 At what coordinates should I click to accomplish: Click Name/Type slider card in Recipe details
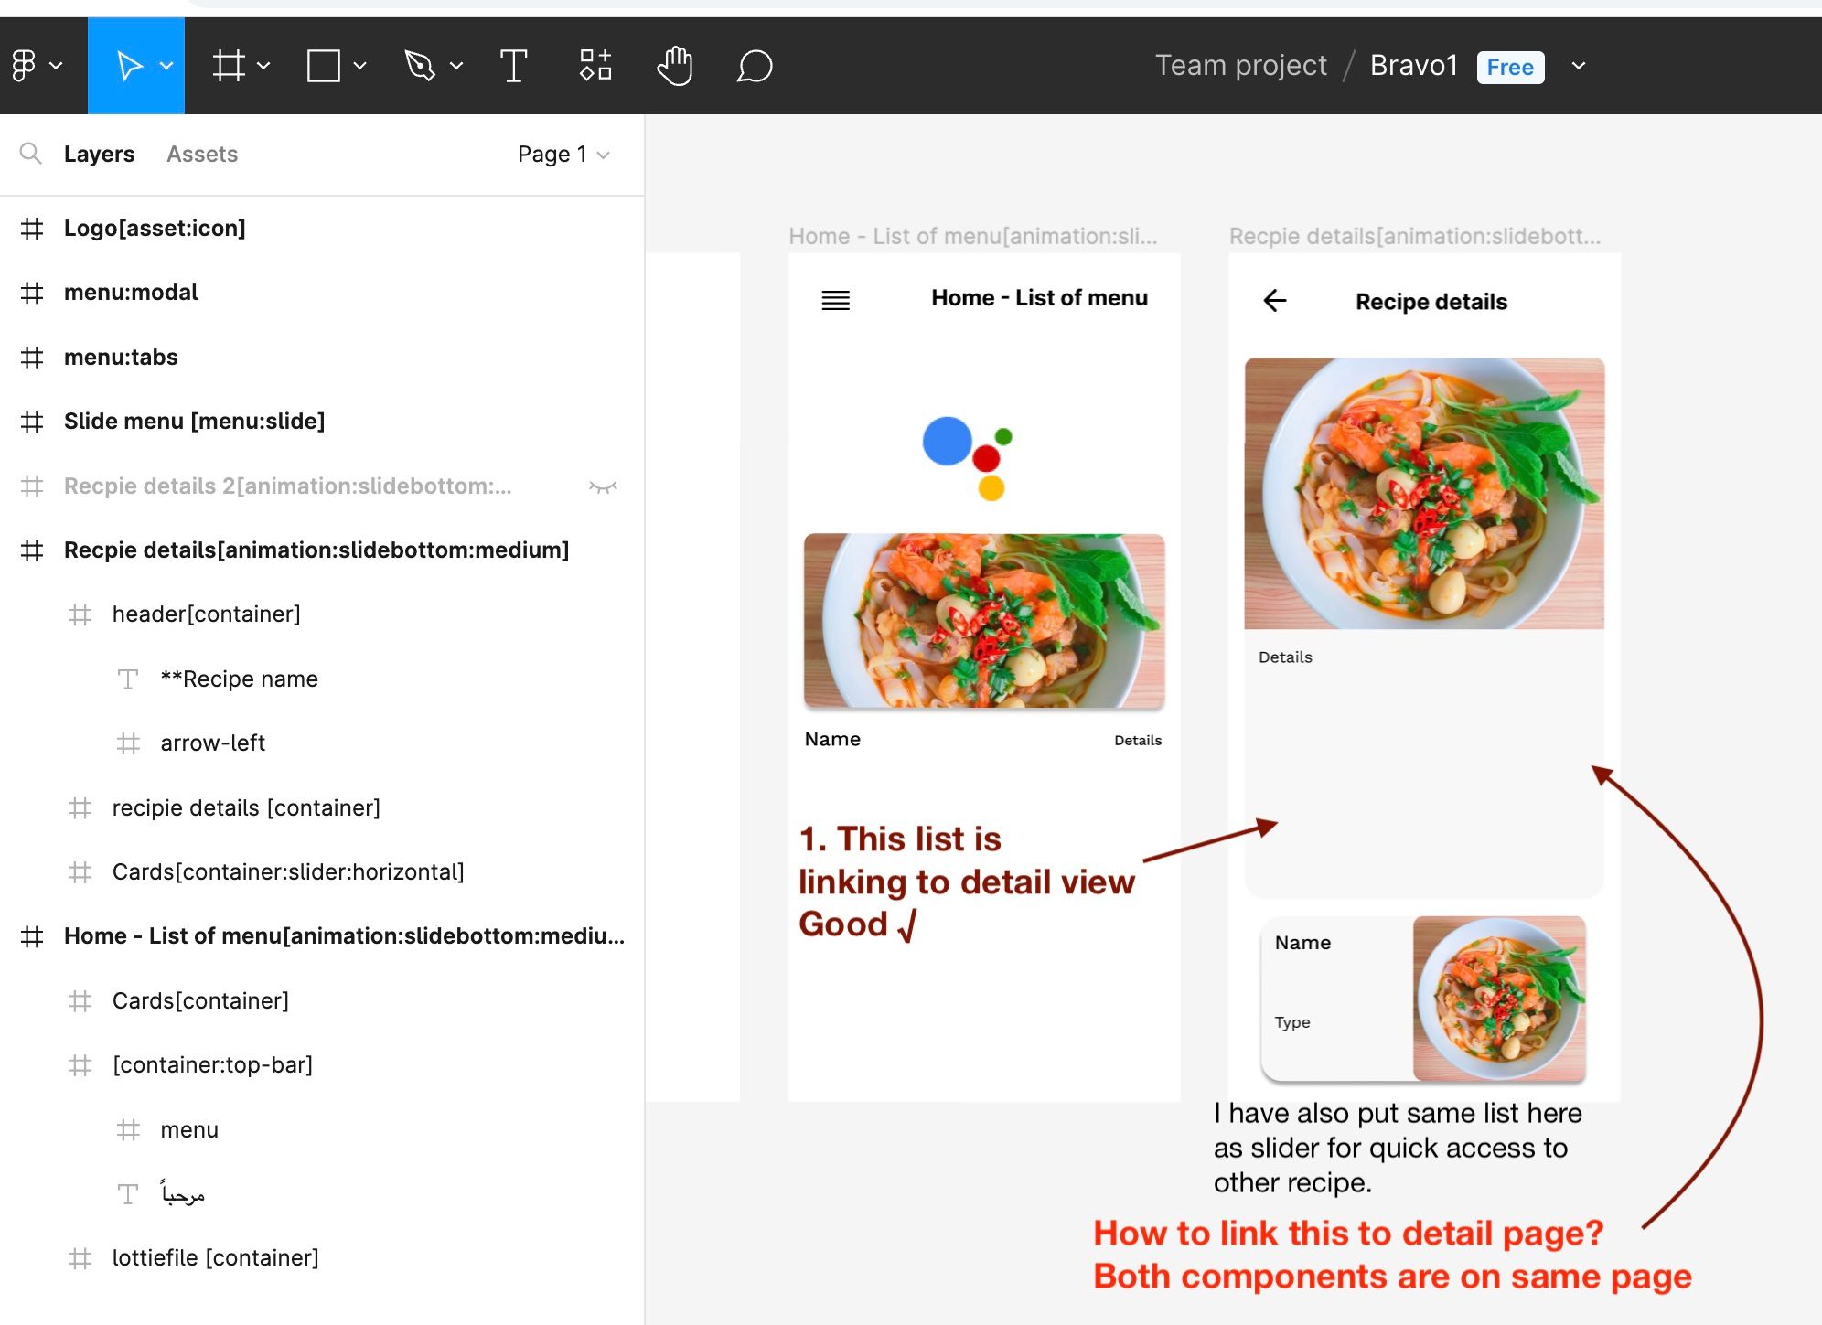(x=1423, y=999)
